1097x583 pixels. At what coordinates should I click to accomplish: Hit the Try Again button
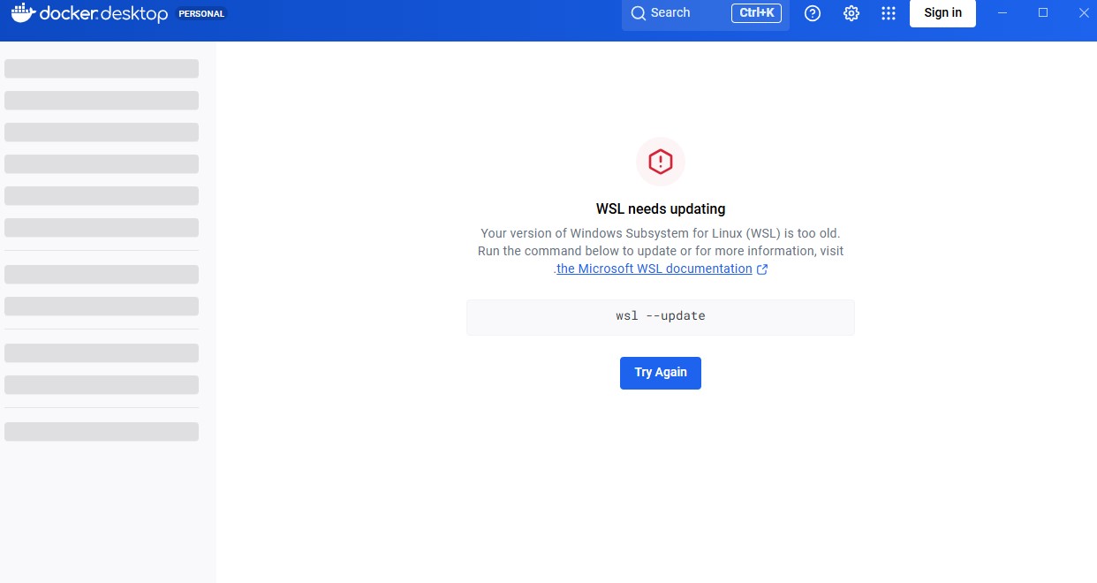[x=661, y=373]
